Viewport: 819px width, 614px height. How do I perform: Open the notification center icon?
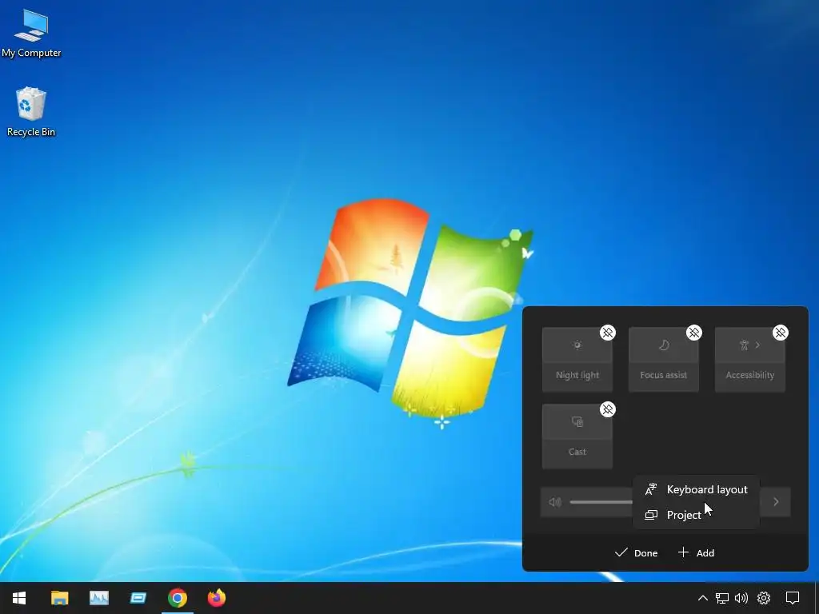click(793, 598)
